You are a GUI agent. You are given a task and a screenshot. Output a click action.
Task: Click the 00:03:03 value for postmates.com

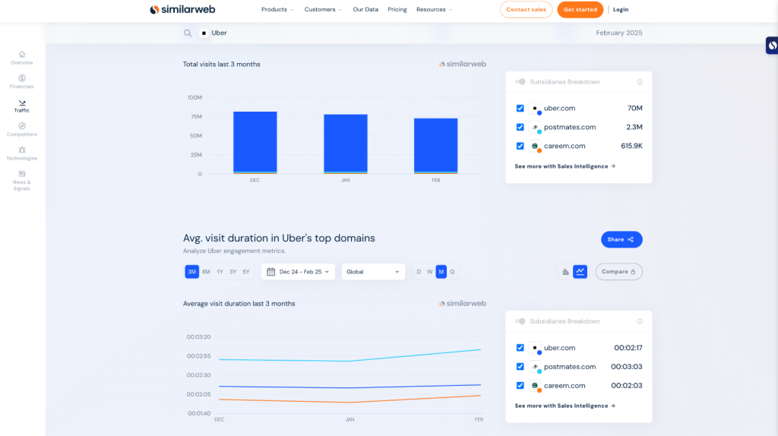[626, 367]
